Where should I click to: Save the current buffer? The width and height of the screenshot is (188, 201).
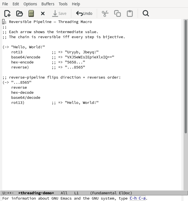pos(59,13)
